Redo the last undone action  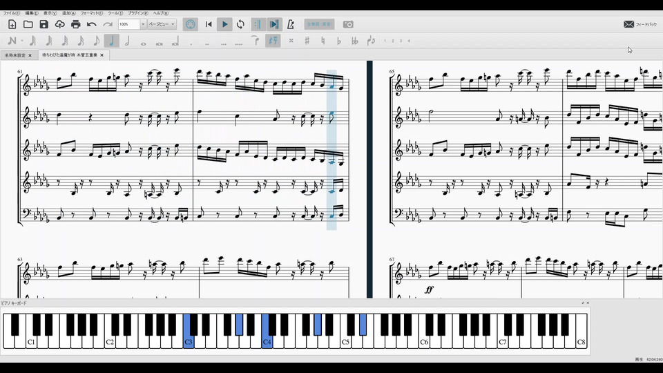(108, 25)
